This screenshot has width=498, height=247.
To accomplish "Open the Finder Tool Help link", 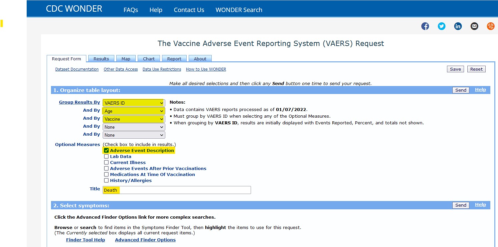I will (x=85, y=240).
